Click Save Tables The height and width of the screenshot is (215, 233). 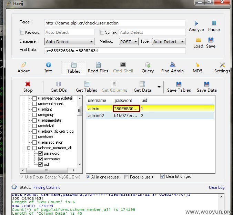coord(179,87)
